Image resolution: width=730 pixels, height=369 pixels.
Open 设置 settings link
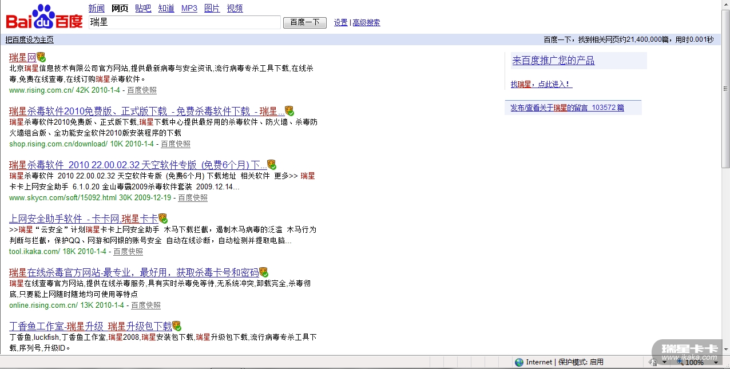point(341,23)
